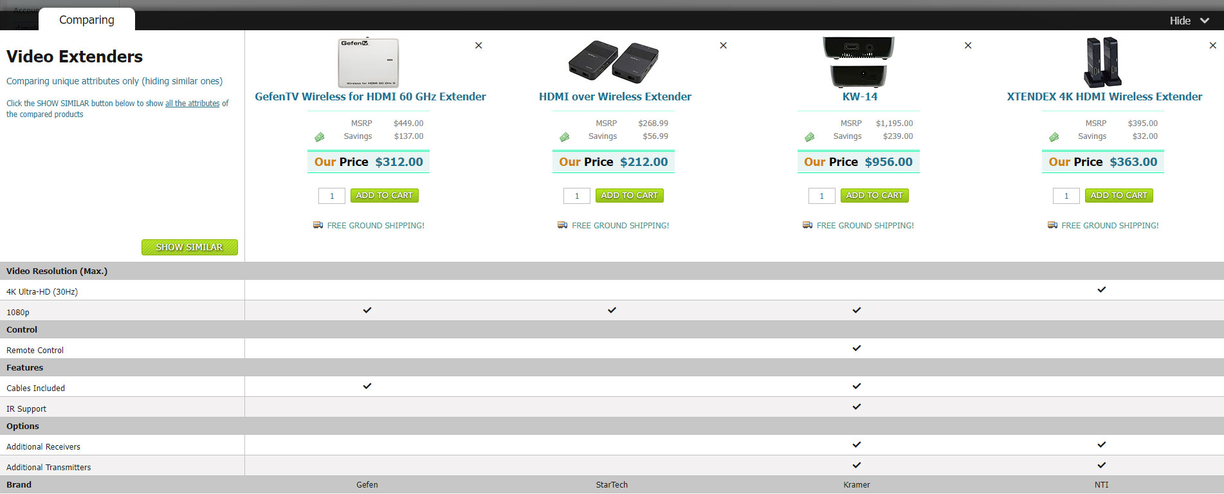Remove GefenTV extender from comparison

tap(479, 46)
